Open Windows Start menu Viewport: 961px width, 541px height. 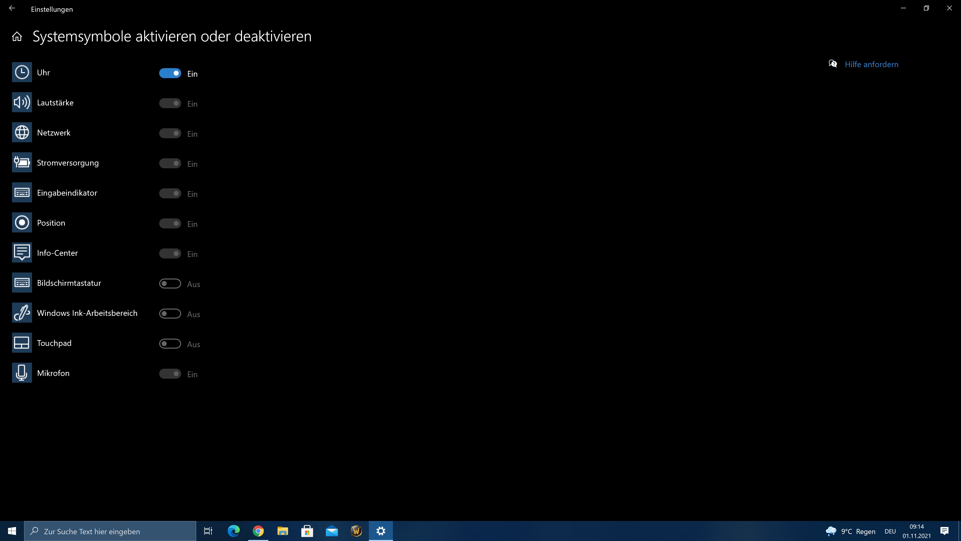tap(12, 531)
